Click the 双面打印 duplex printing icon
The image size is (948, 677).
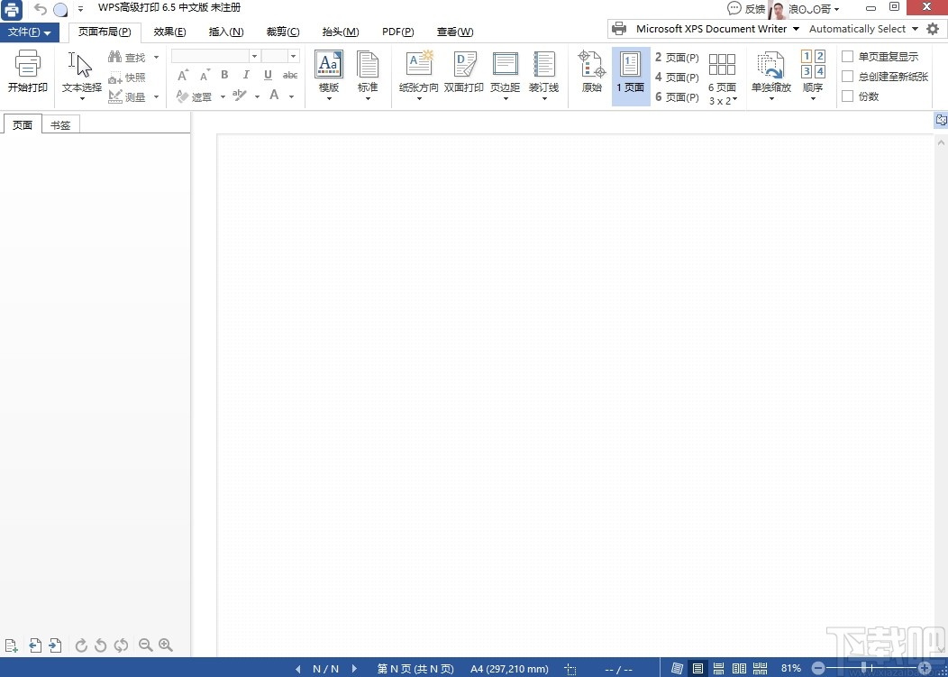point(464,63)
